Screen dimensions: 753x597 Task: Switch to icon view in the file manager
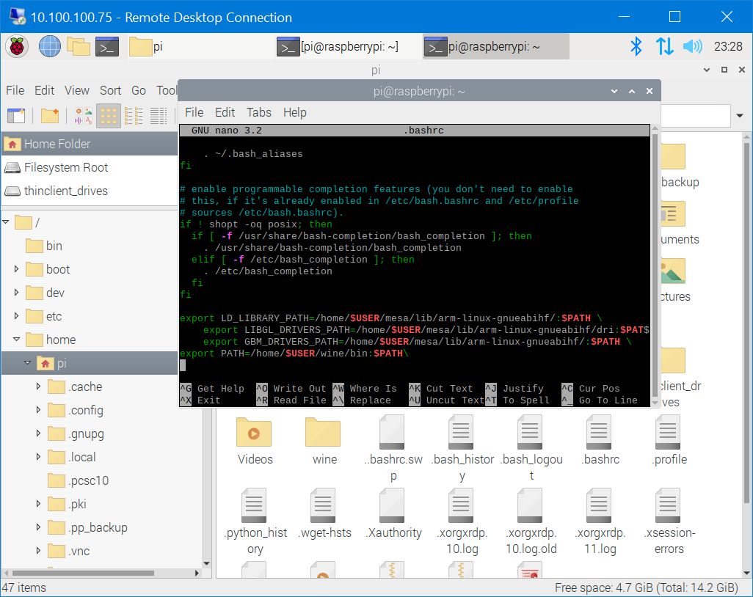[x=109, y=115]
